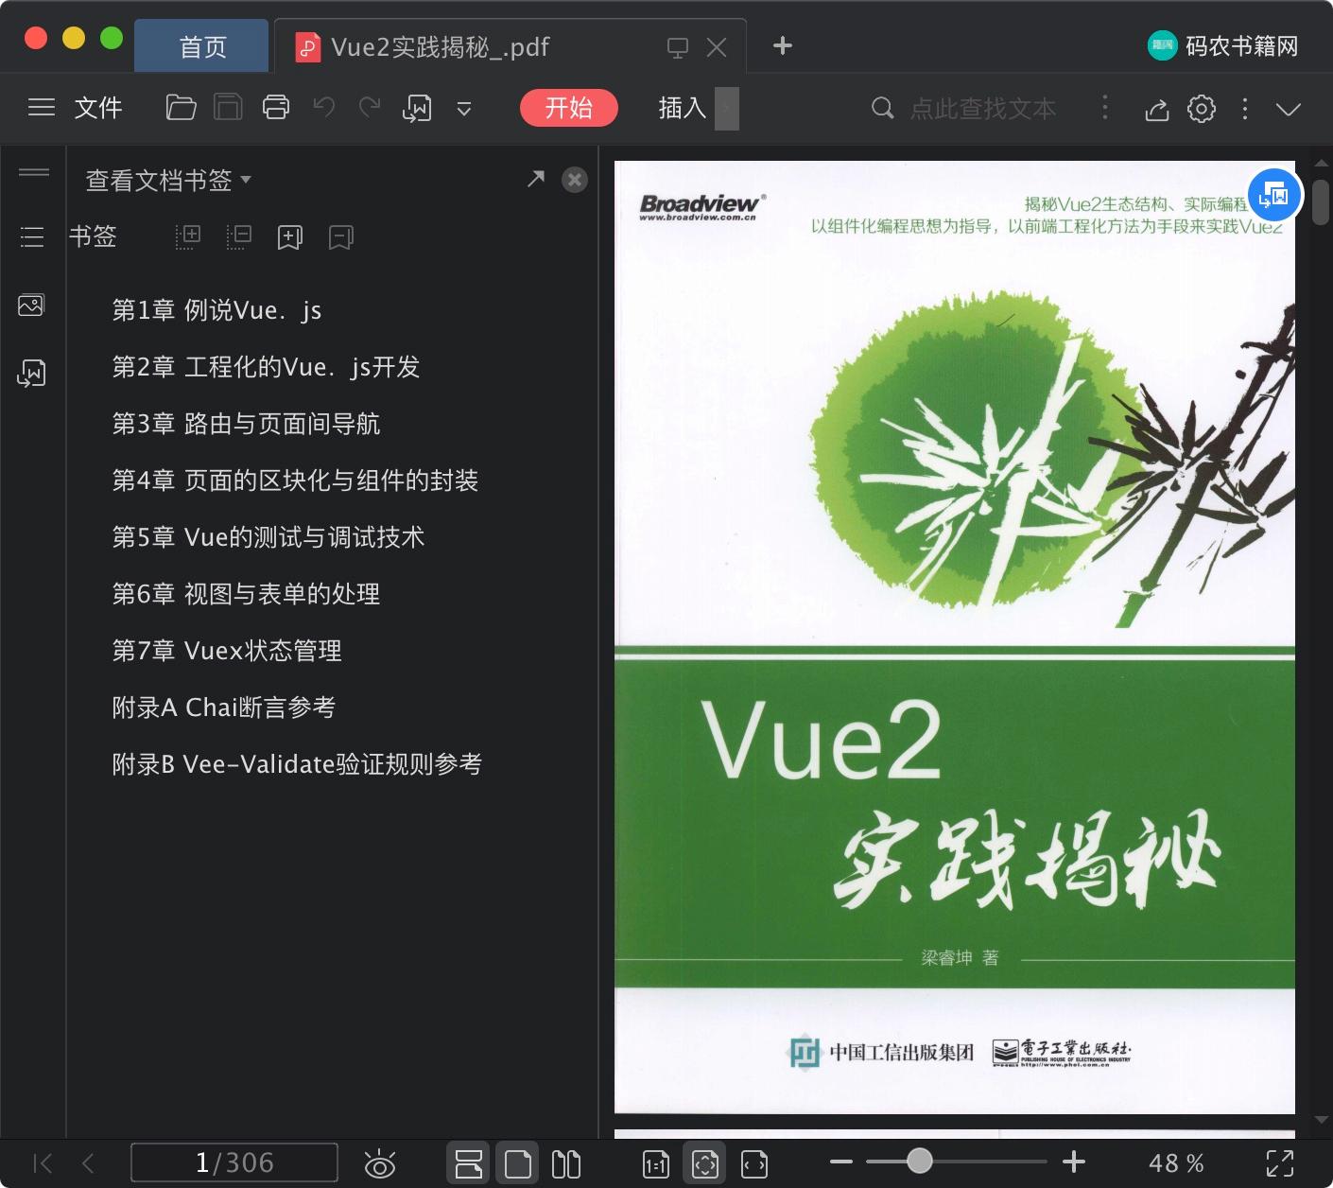The image size is (1333, 1188).
Task: Open bookmark 第6章 视图与表单的处理
Action: coord(246,594)
